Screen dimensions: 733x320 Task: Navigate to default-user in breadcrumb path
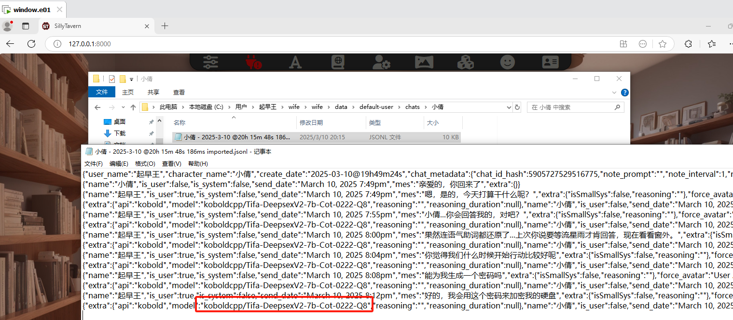point(376,107)
